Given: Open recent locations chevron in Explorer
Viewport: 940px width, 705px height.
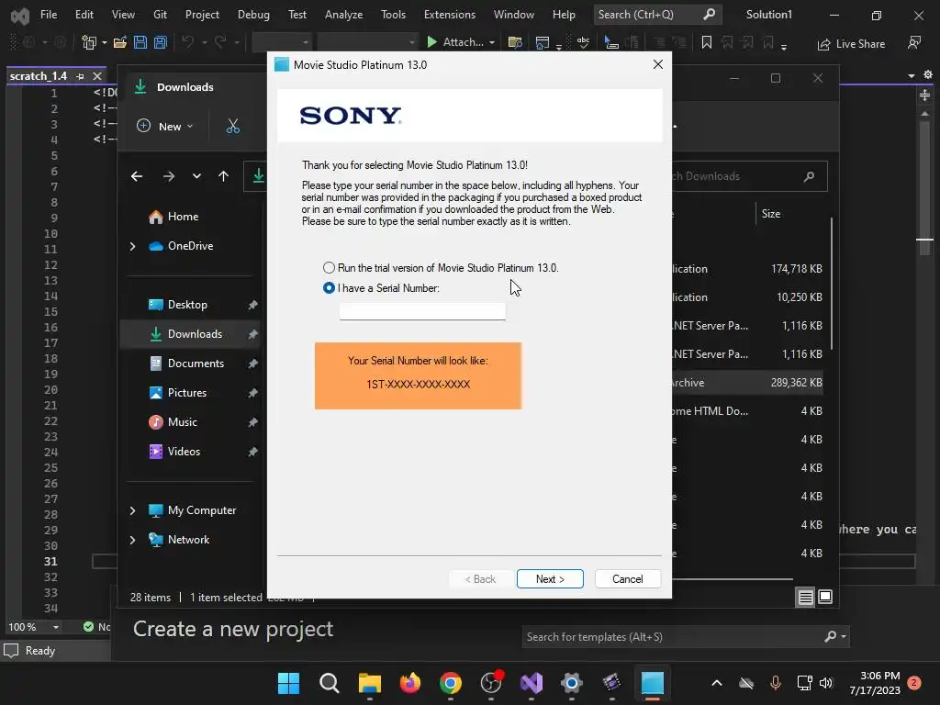Looking at the screenshot, I should tap(196, 176).
